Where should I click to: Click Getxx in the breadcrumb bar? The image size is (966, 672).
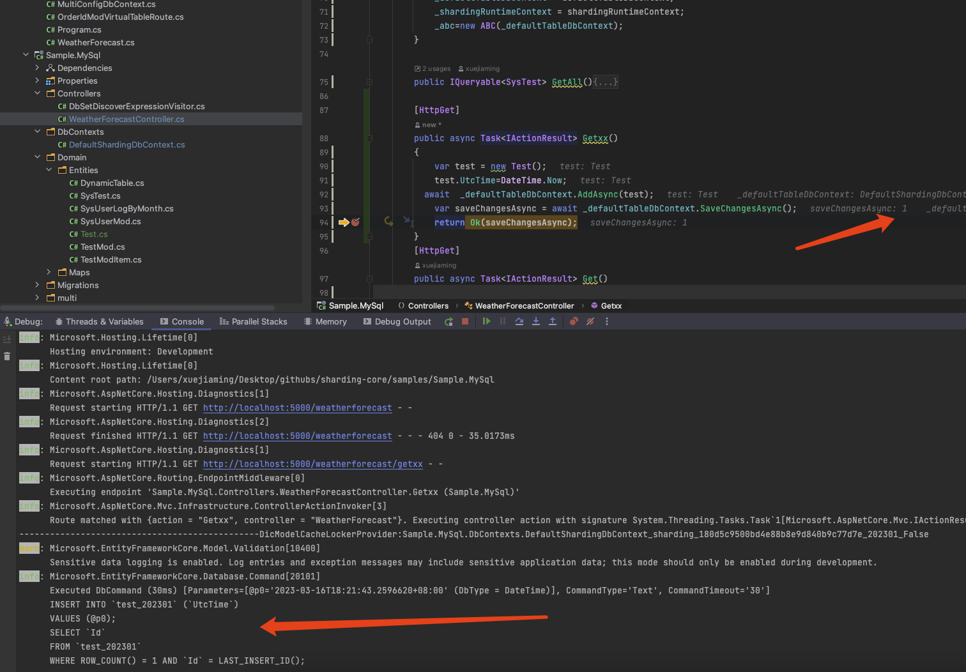coord(611,305)
